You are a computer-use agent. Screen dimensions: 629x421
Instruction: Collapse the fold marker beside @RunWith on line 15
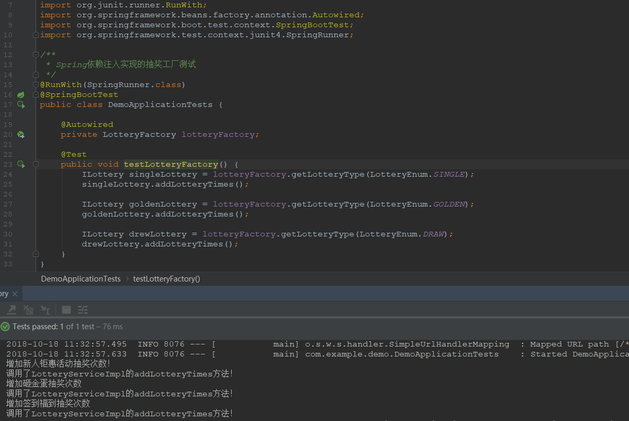coord(36,85)
